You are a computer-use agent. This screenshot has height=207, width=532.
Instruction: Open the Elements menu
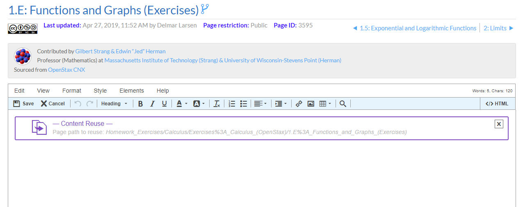click(x=132, y=91)
